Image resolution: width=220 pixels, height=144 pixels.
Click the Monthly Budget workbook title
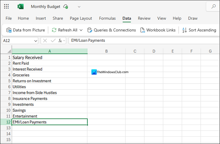click(46, 7)
